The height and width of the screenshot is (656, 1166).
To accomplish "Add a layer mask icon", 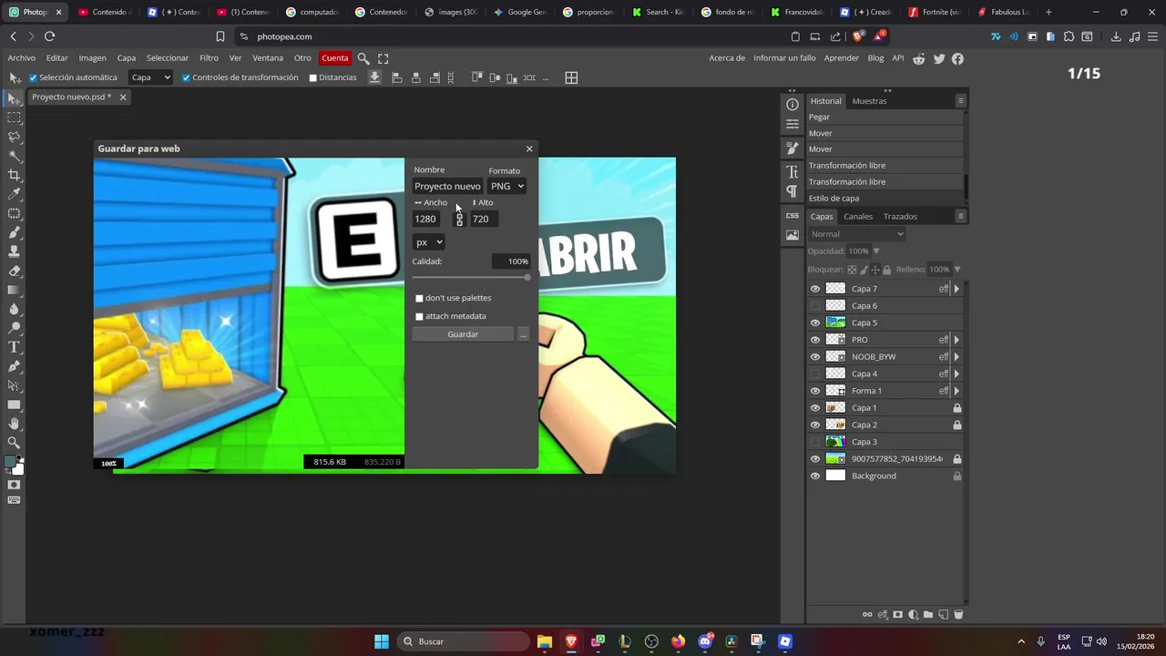I will (x=898, y=615).
